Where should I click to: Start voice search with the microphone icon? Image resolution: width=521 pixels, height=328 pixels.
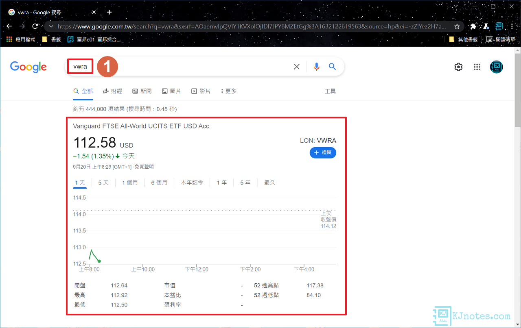coord(317,67)
